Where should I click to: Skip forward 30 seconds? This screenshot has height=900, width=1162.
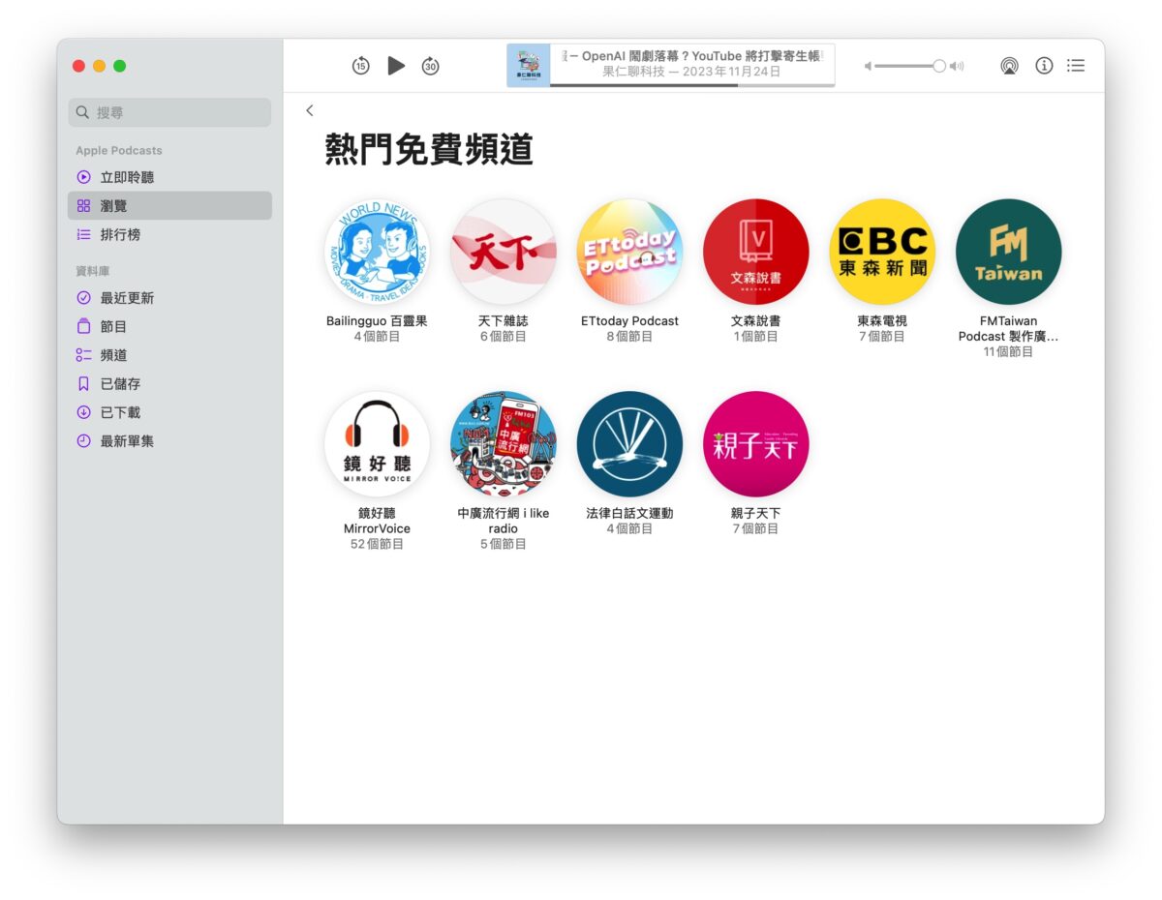tap(430, 66)
